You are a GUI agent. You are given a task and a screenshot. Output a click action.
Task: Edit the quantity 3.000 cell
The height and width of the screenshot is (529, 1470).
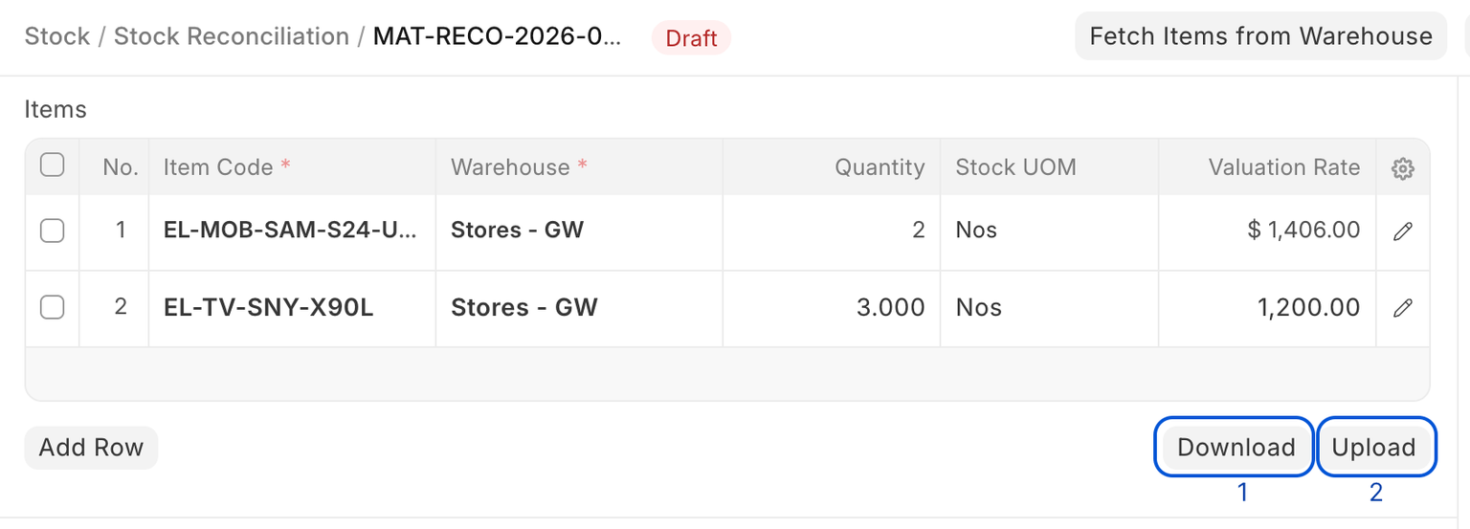[831, 307]
